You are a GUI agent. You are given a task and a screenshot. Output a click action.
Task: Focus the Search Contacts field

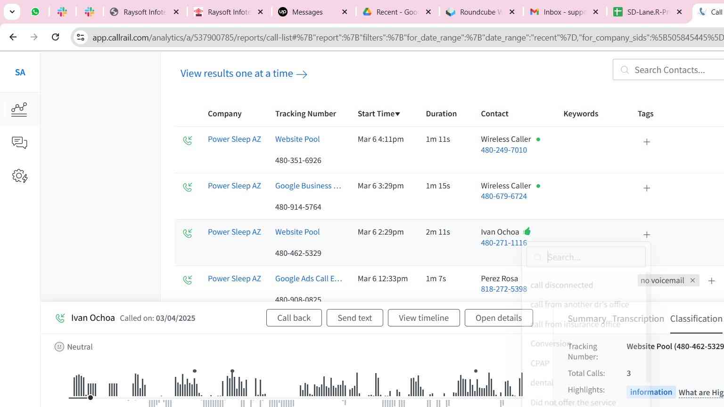668,70
